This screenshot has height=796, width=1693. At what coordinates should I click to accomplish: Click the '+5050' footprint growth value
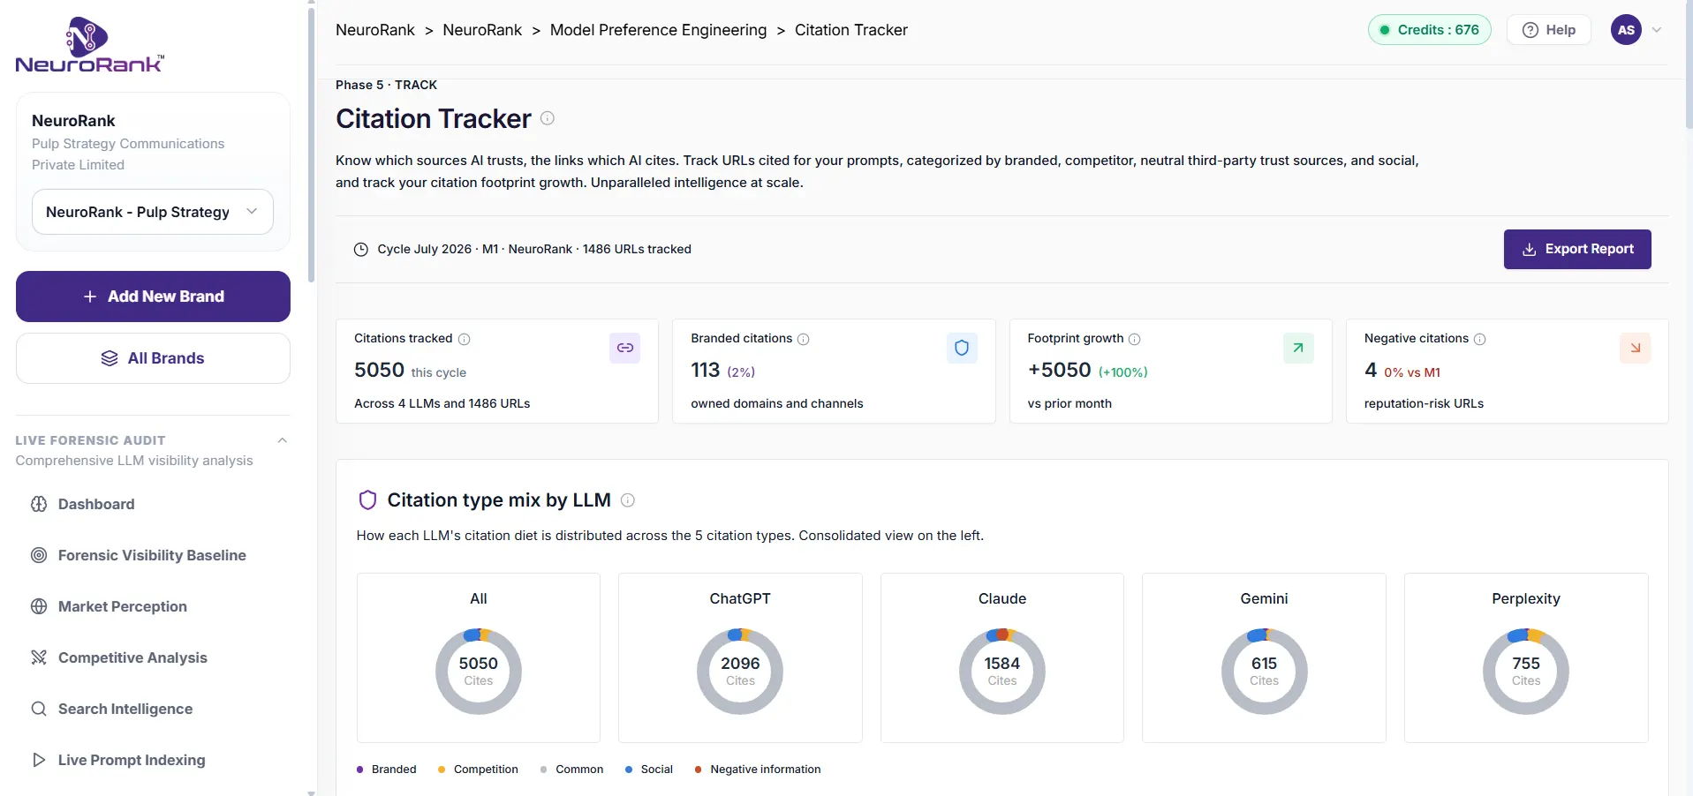1060,370
